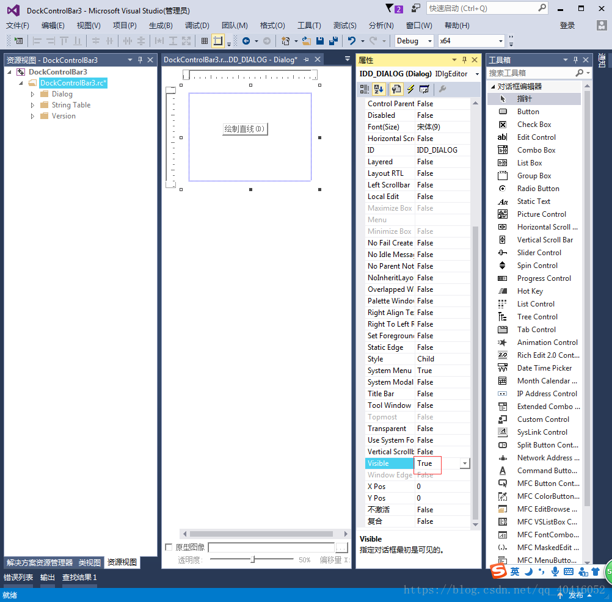The image size is (612, 602).
Task: Pin the Properties (属性) panel
Action: coord(464,60)
